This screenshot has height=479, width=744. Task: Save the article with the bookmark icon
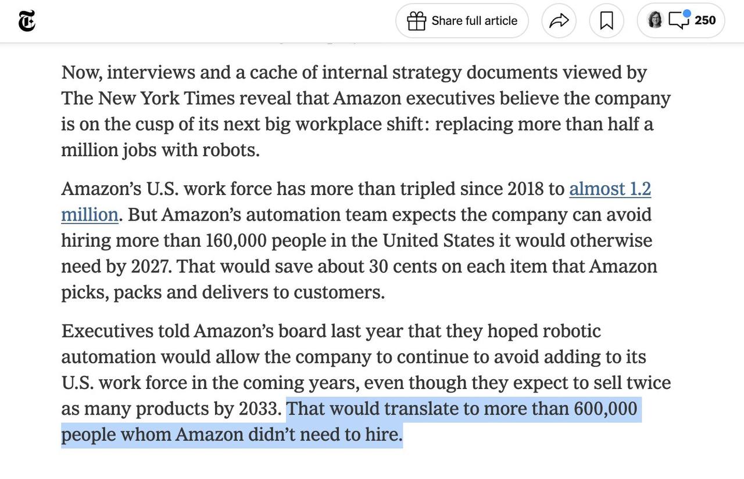[x=606, y=21]
